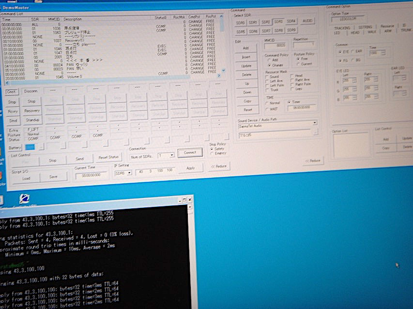Switch to the HEAD option tab
This screenshot has height=309, width=413.
click(x=355, y=32)
